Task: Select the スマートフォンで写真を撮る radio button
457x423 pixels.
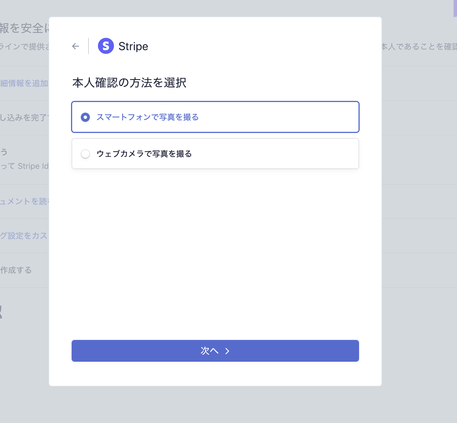Action: (x=85, y=117)
